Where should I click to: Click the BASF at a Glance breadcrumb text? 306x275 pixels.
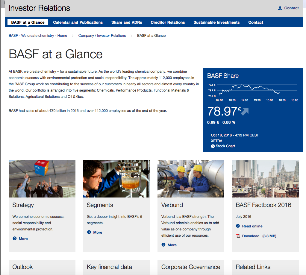(x=151, y=36)
